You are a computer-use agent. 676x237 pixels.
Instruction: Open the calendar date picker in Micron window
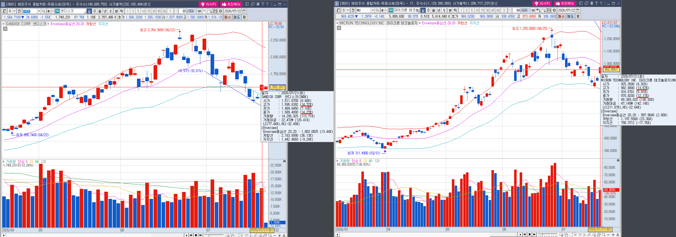click(577, 10)
